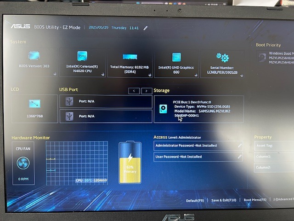
Task: Click the Hardware Monitor heading
Action: coord(31,138)
